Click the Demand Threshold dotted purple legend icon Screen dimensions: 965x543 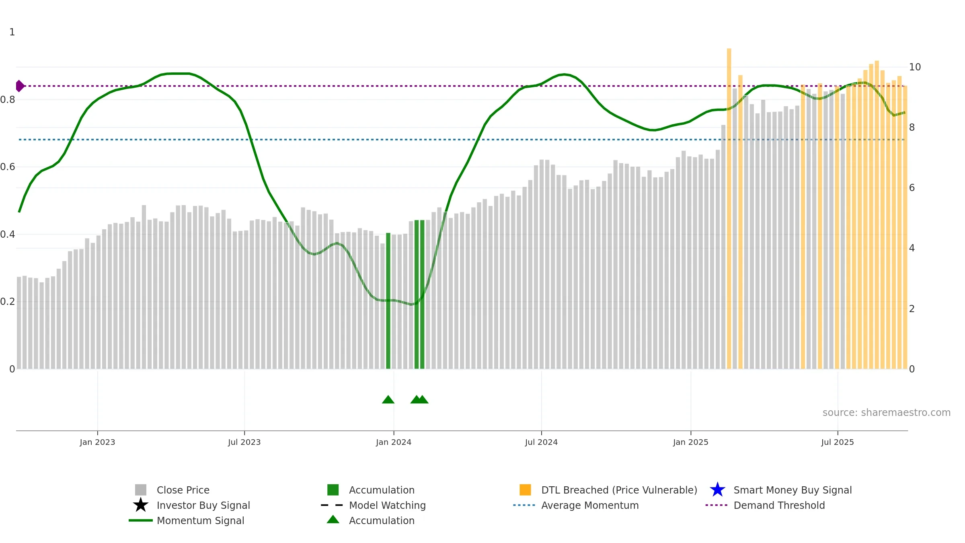coord(717,505)
